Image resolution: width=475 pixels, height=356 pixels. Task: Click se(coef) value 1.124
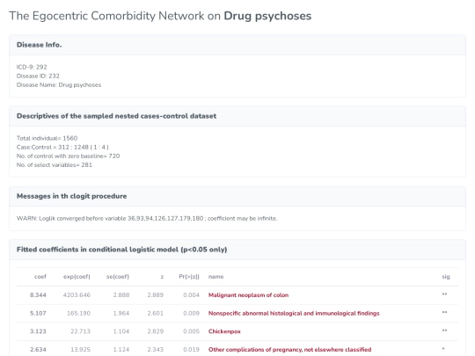tap(121, 350)
